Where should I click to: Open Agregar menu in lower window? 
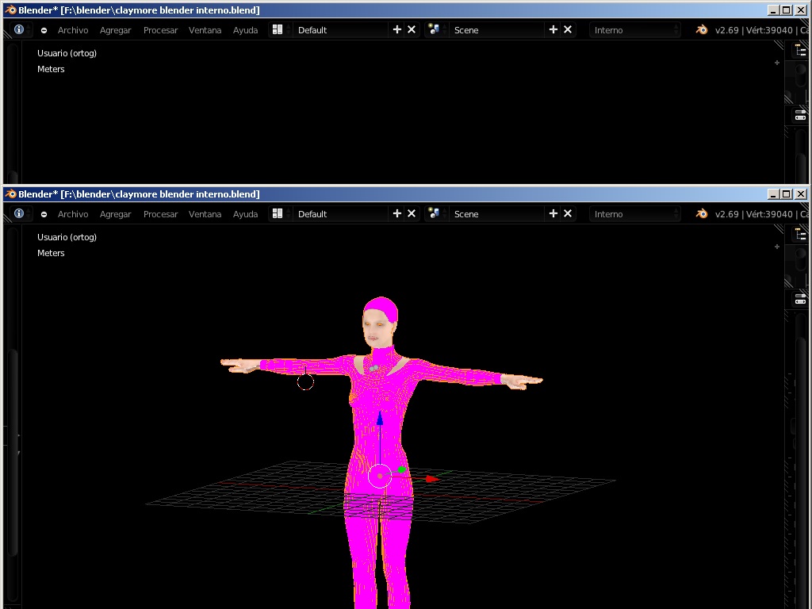[x=116, y=214]
